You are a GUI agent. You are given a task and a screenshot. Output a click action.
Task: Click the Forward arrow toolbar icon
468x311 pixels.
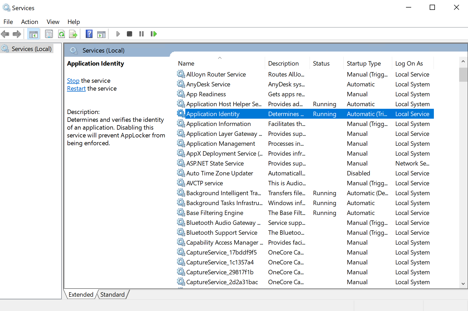coord(17,34)
